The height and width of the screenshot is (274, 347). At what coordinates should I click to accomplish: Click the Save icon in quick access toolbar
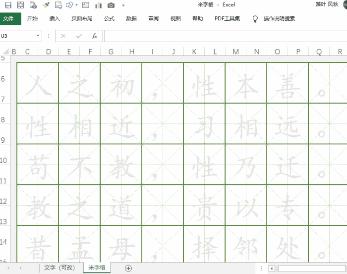[8, 5]
